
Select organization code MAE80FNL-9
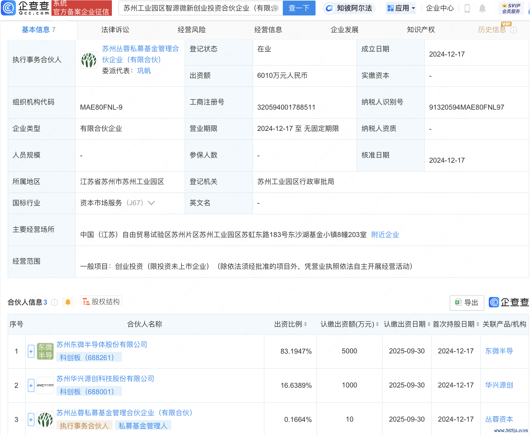tap(101, 107)
